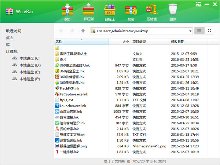
Task: Open the 自解压 self-extract EXE tool
Action: (x=110, y=10)
